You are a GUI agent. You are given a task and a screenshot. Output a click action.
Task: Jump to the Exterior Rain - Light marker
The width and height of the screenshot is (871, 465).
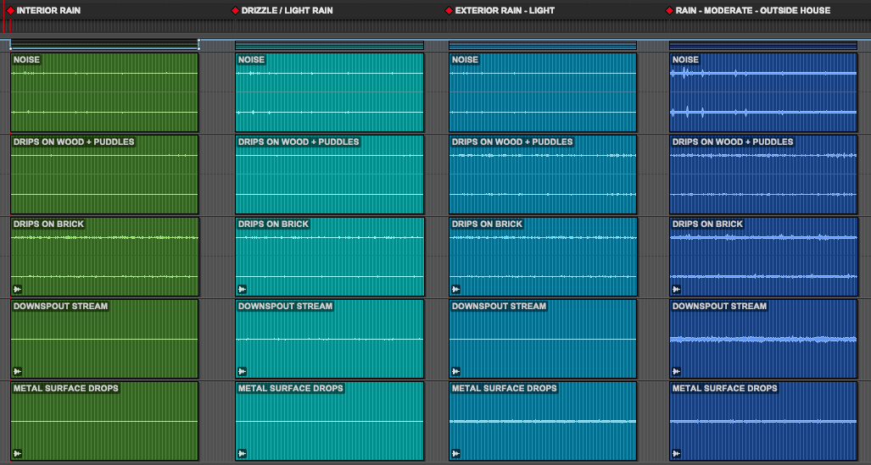coord(449,10)
